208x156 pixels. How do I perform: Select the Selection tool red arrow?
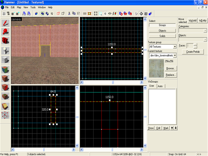tap(6, 23)
